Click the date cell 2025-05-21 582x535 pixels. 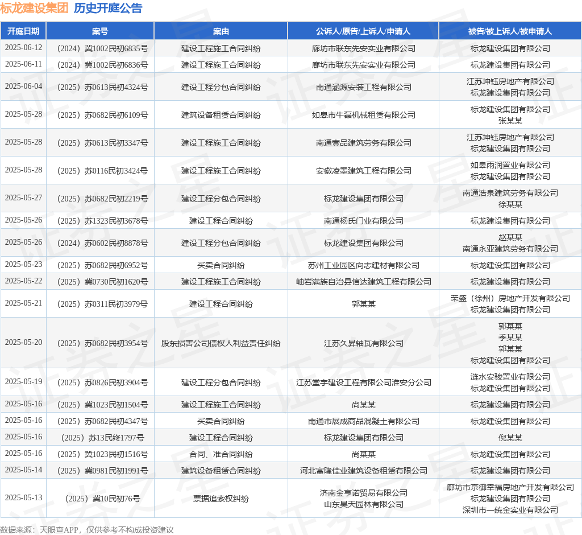tap(23, 303)
